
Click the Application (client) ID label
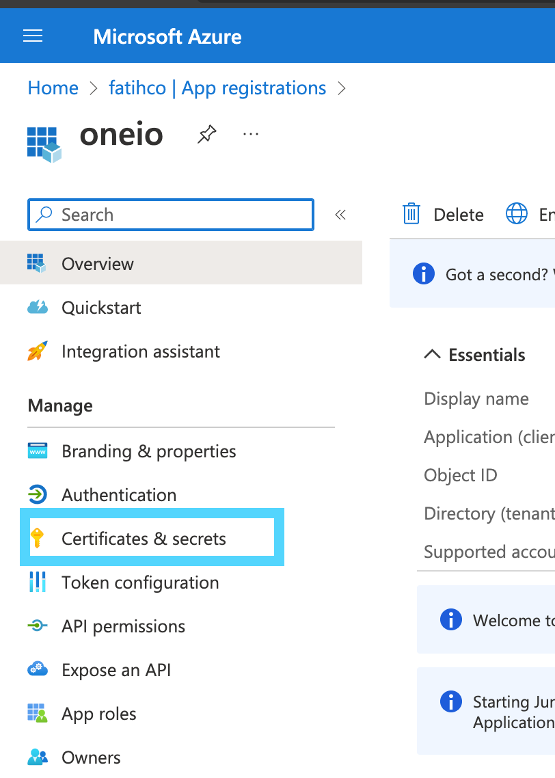[x=489, y=437]
